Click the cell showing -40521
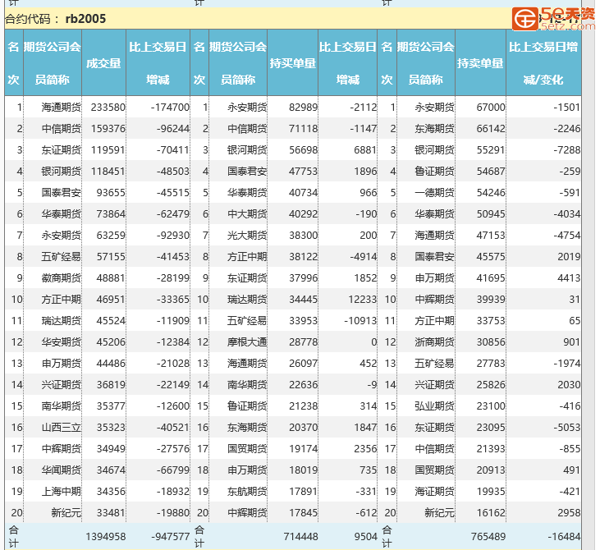 (x=173, y=427)
